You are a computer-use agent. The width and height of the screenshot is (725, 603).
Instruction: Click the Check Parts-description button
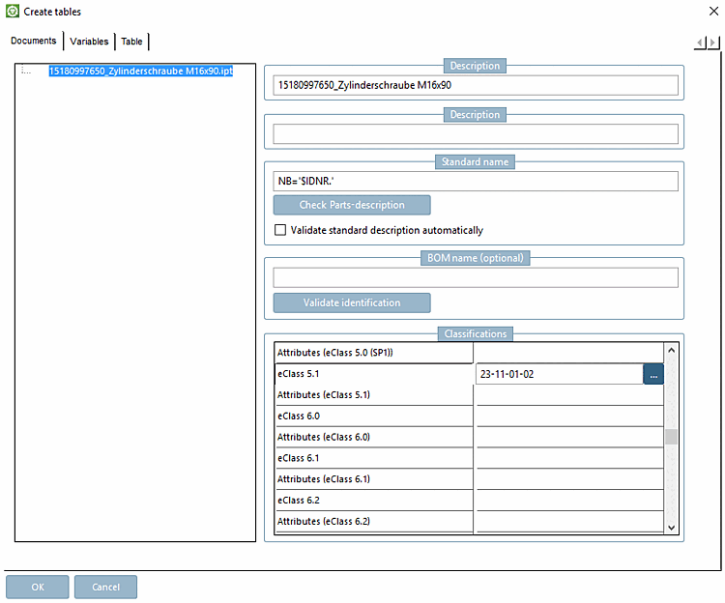coord(352,205)
